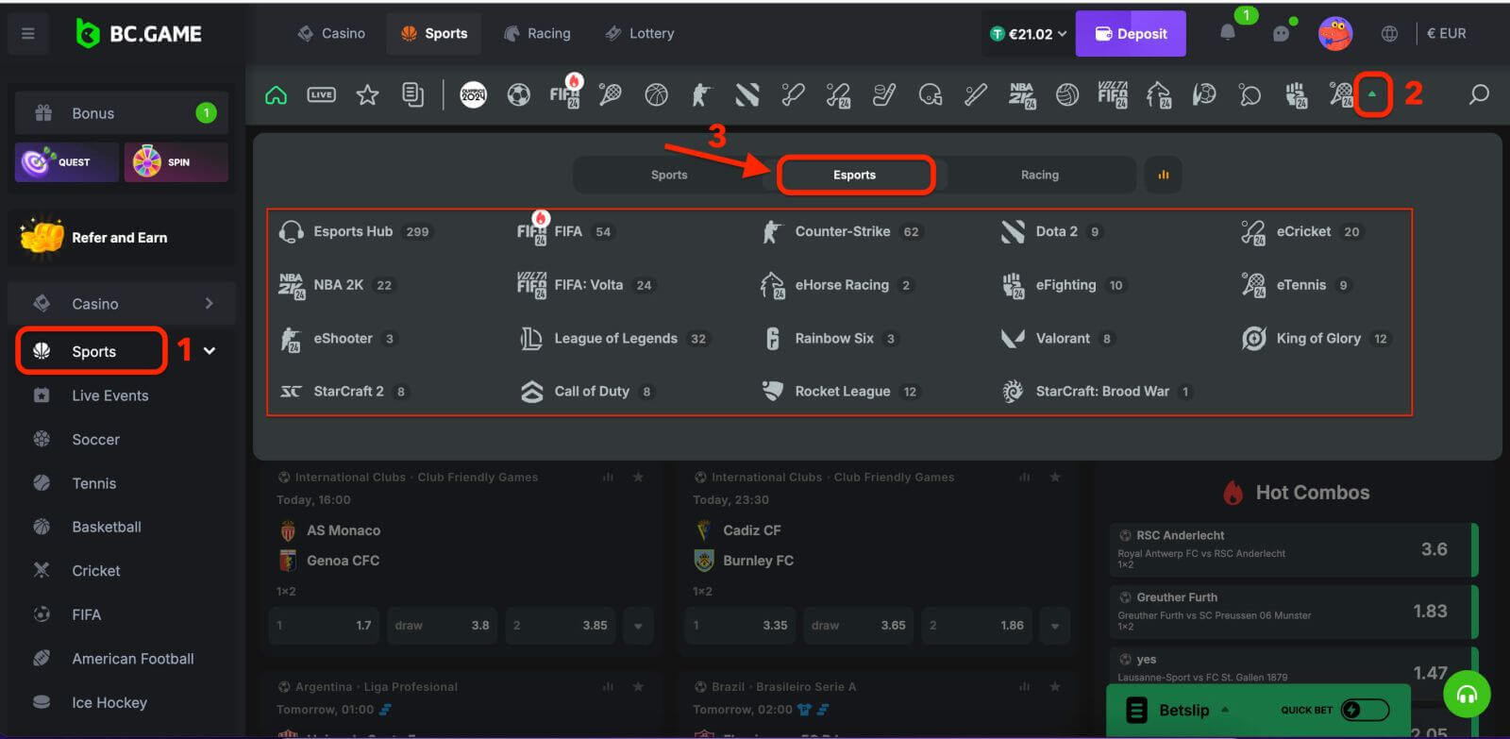1510x739 pixels.
Task: Collapse the Sports sidebar section chevron
Action: click(x=210, y=351)
